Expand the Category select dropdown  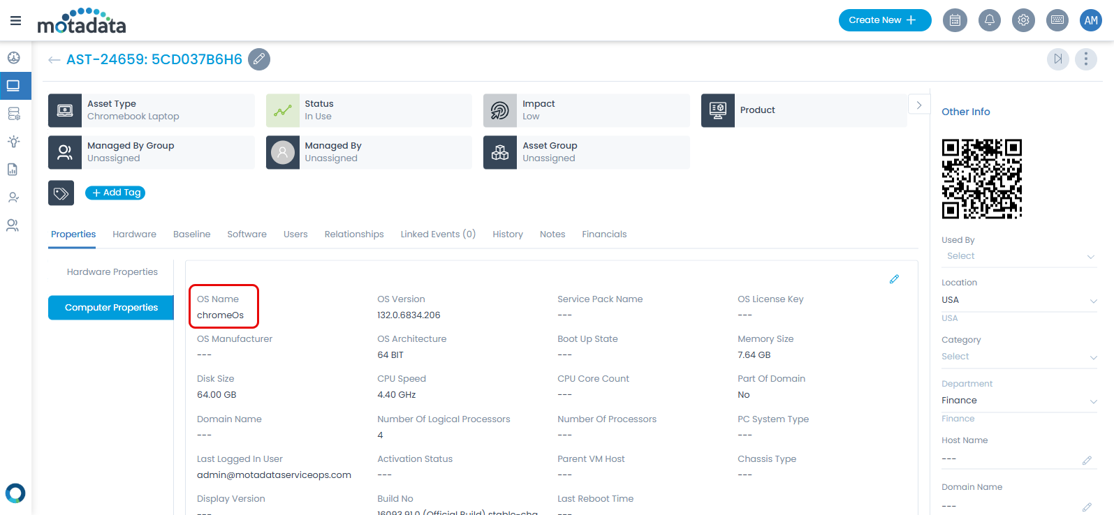click(x=1018, y=357)
